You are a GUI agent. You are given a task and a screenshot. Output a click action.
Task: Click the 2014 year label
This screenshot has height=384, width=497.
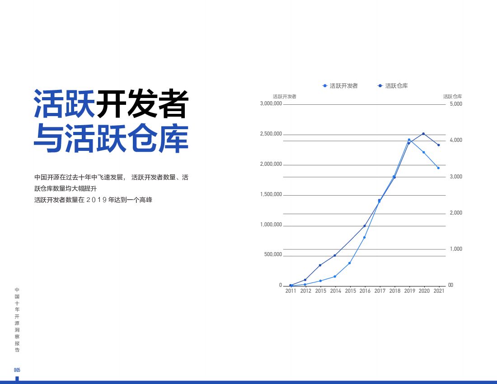point(335,291)
